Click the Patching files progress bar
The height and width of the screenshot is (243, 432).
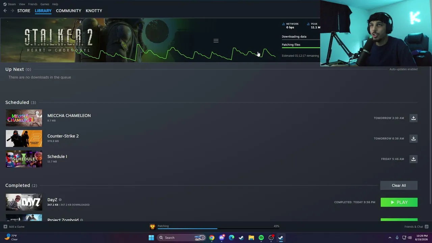pos(301,48)
